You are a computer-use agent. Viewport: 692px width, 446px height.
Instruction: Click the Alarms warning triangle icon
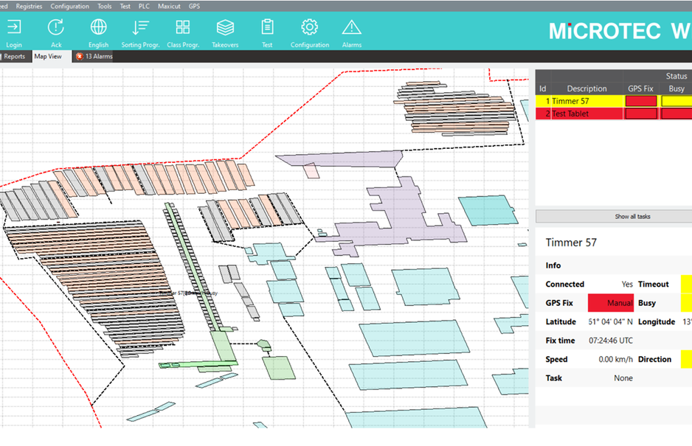pyautogui.click(x=351, y=28)
